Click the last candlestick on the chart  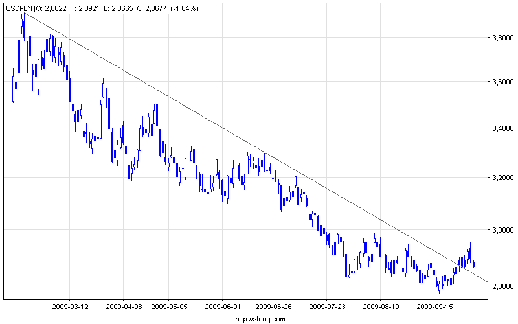click(x=474, y=264)
